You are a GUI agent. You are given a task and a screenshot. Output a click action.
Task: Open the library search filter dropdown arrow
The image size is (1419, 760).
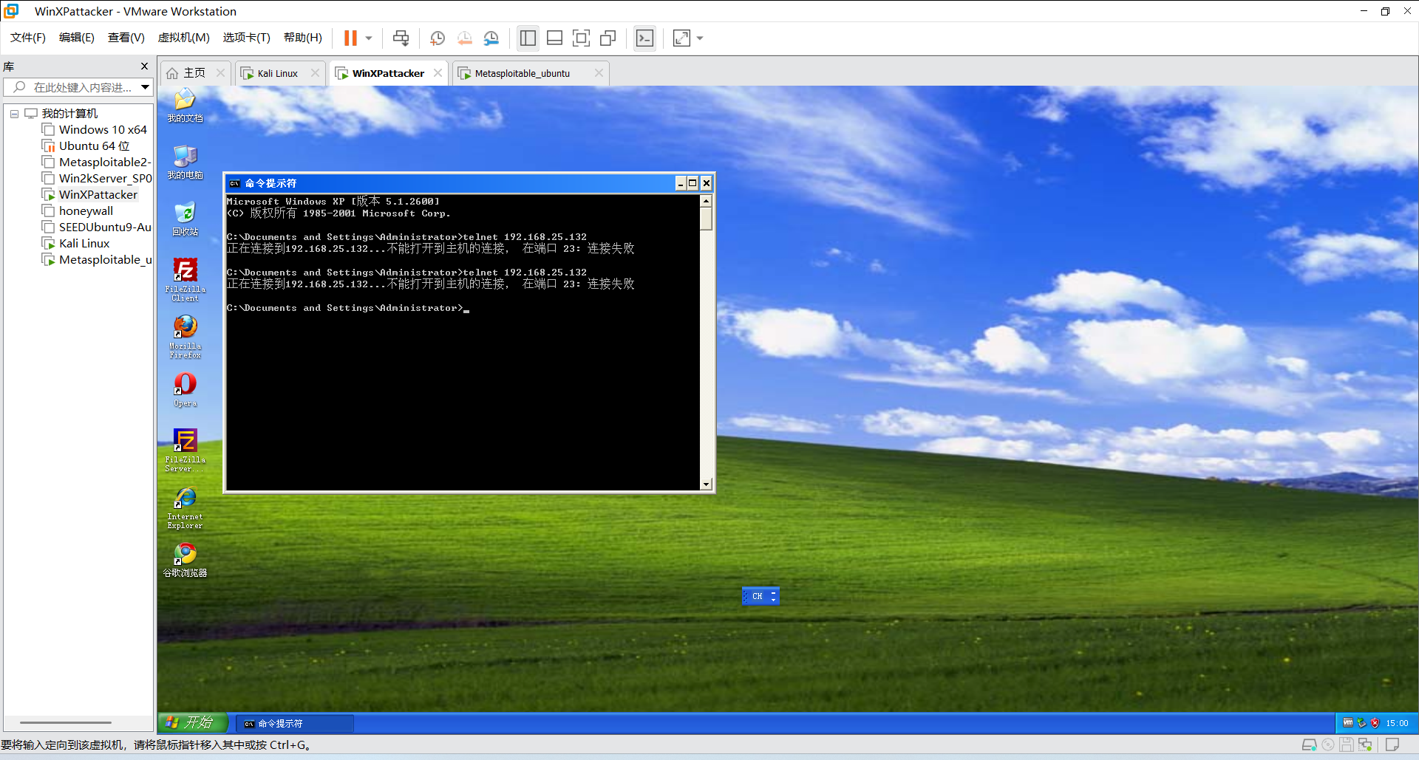(146, 87)
